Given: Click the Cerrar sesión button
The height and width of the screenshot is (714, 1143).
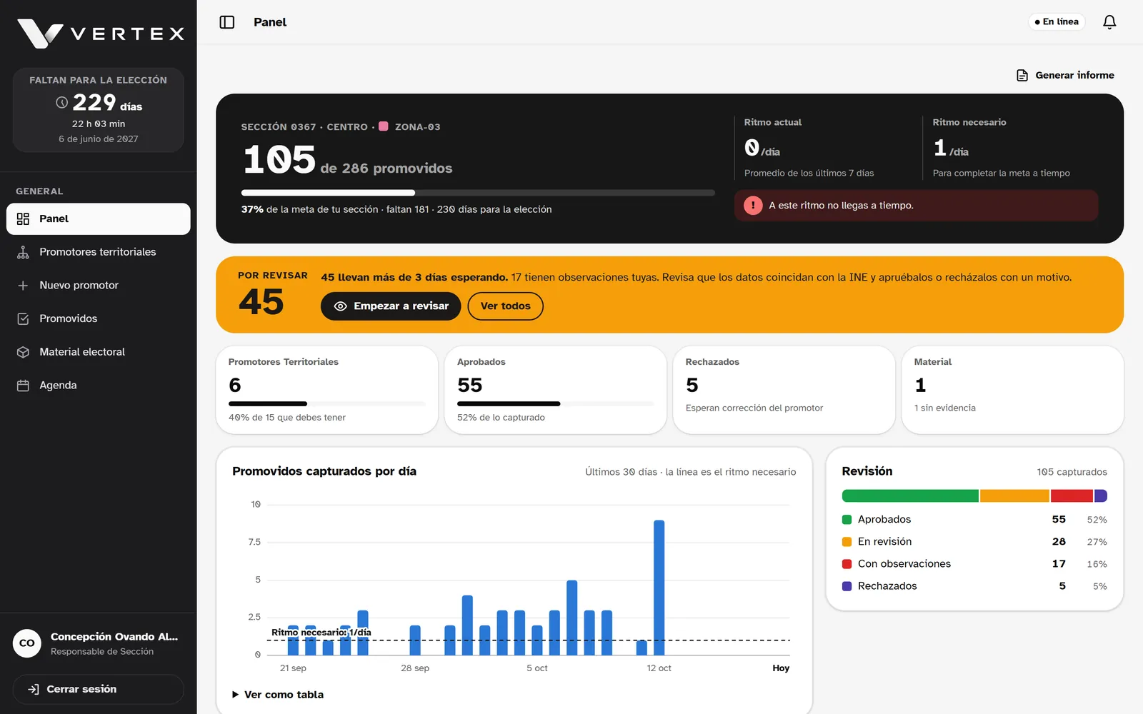Looking at the screenshot, I should pos(99,689).
